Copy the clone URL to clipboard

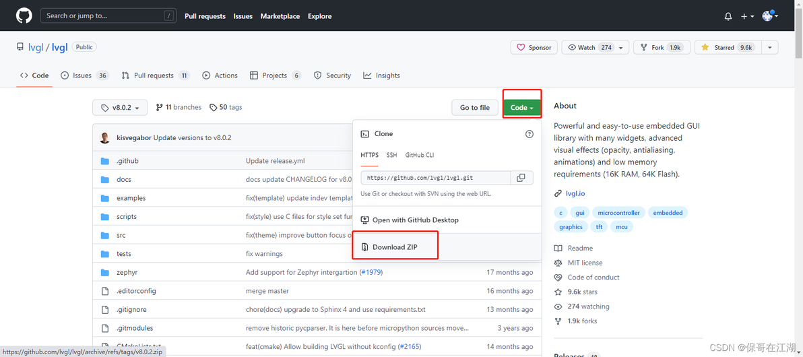point(521,178)
